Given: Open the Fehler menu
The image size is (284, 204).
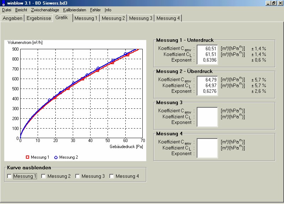Looking at the screenshot, I should coord(95,10).
